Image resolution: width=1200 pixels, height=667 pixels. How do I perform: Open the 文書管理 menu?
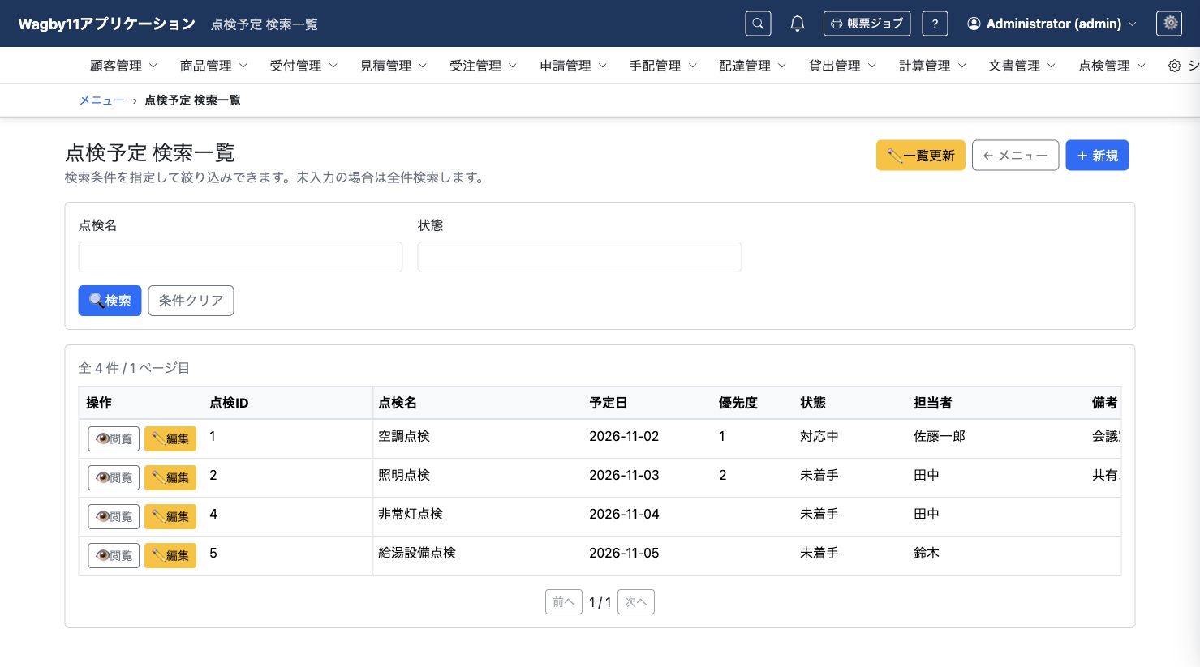pos(1022,66)
